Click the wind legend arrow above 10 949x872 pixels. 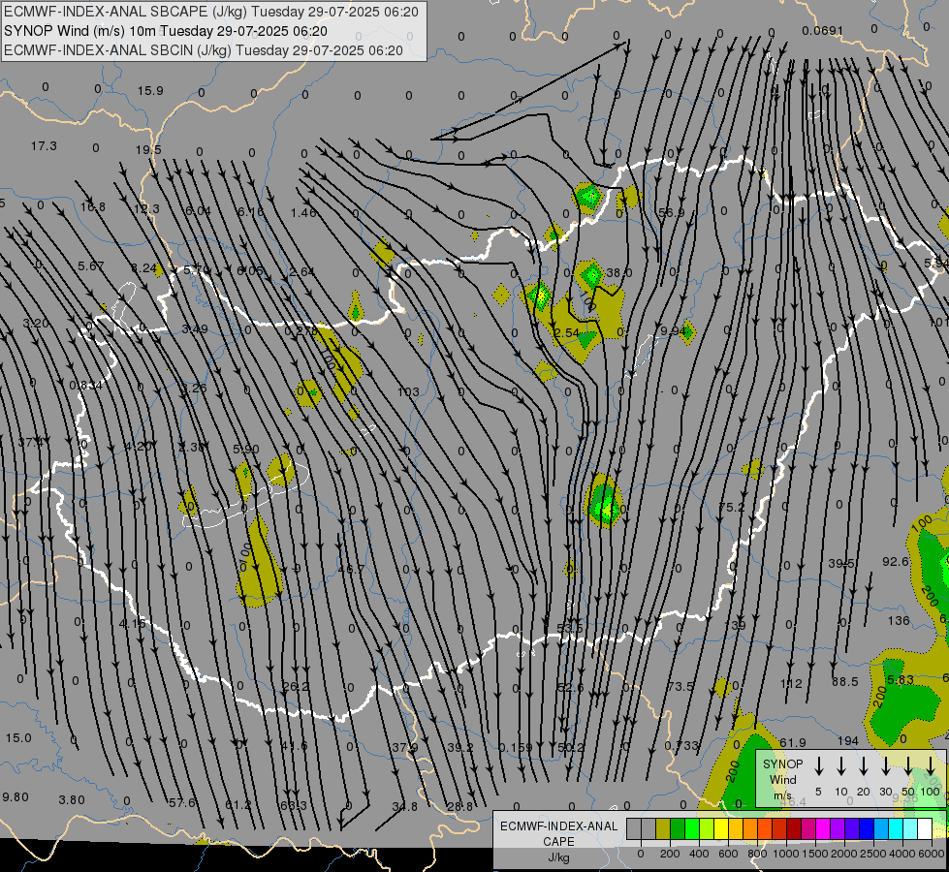[841, 765]
